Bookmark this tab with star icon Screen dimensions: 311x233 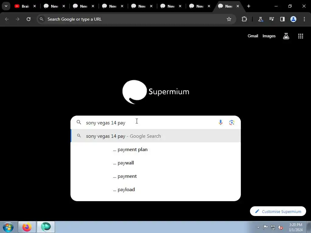[229, 19]
